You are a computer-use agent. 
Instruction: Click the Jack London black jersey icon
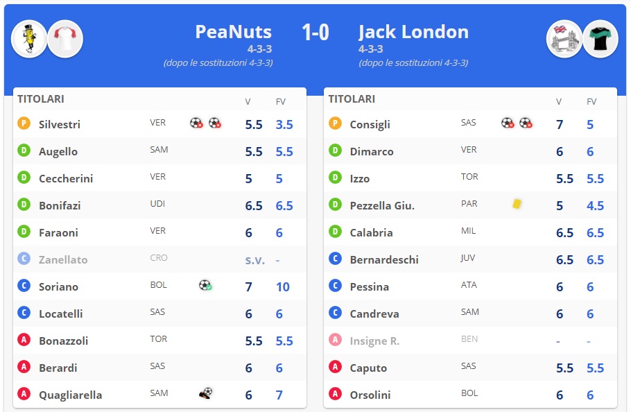click(x=600, y=39)
